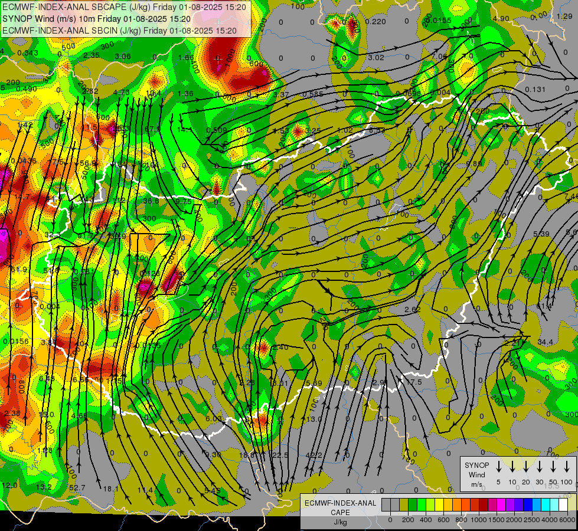578x531 pixels.
Task: Click the map value '7.06'
Action: coord(439,57)
